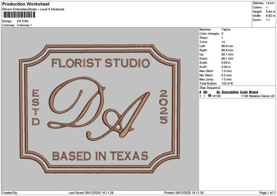Click the BASED IN TEXAS embroidered text

tap(100, 155)
